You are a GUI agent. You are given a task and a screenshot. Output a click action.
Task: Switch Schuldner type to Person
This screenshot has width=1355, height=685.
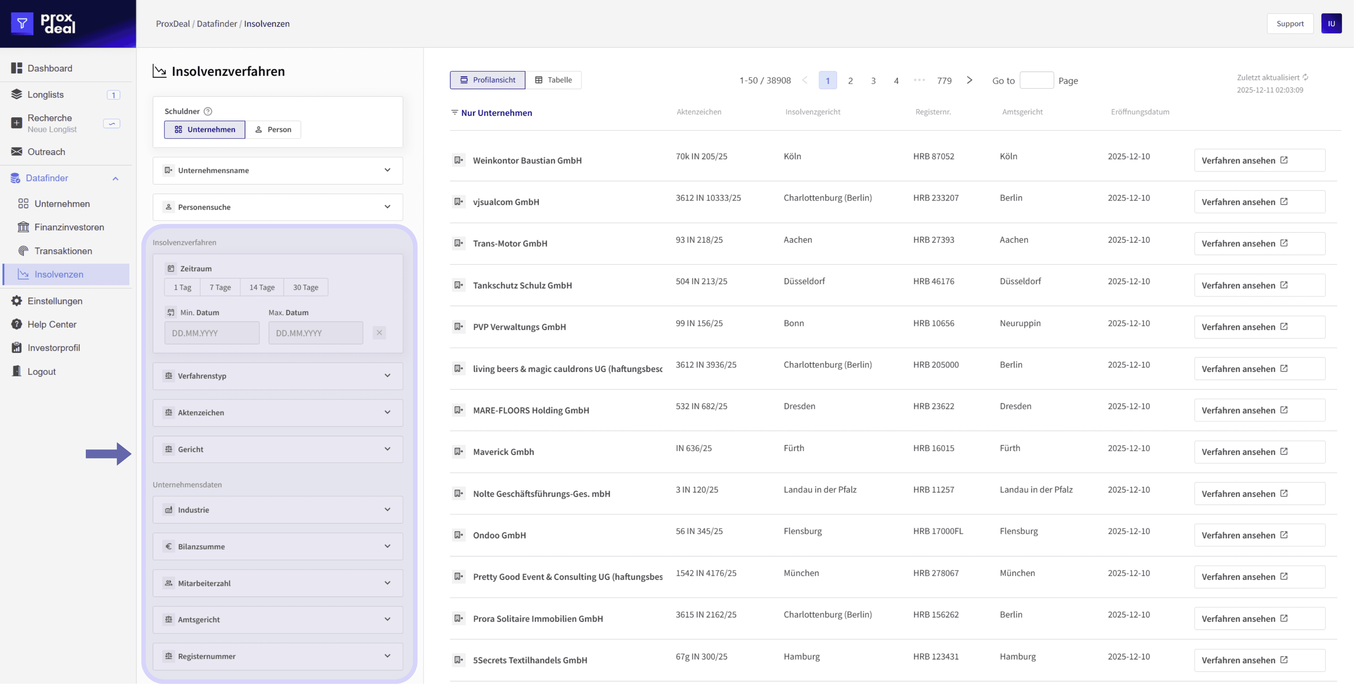(273, 129)
